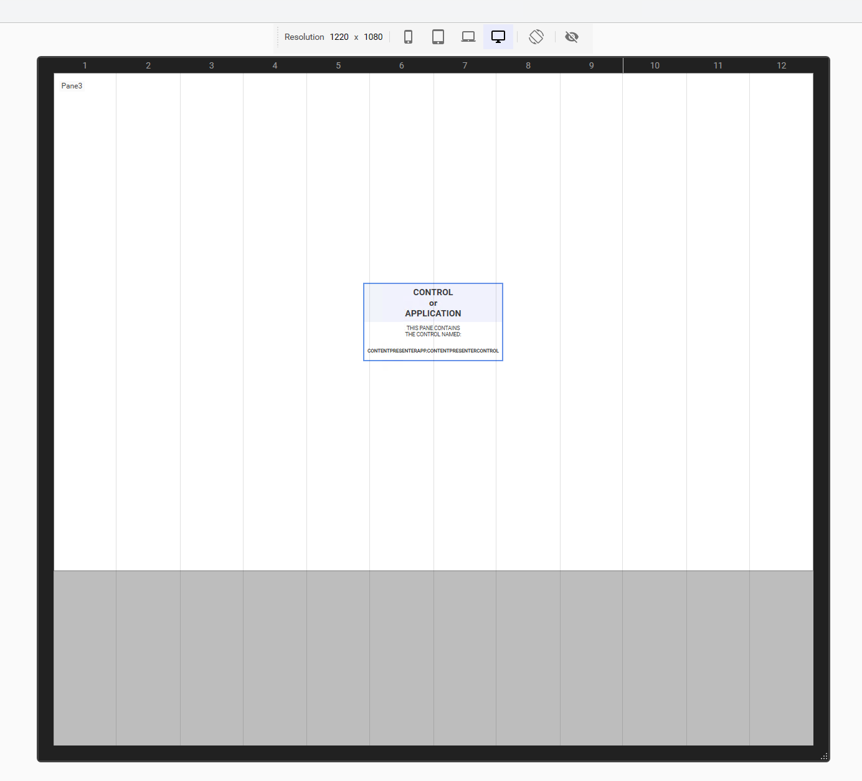Screen dimensions: 862x781
Task: Select the CONTROL or APPLICATION placeholder header
Action: [433, 303]
